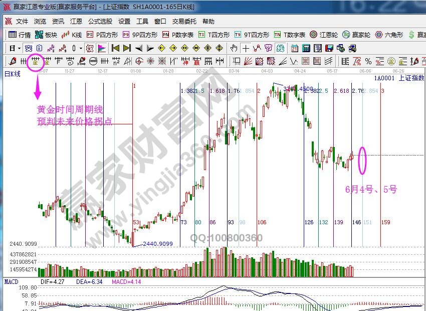Viewport: 426px width, 311px height.
Task: Toggle the hand pan mode
Action: [x=234, y=48]
